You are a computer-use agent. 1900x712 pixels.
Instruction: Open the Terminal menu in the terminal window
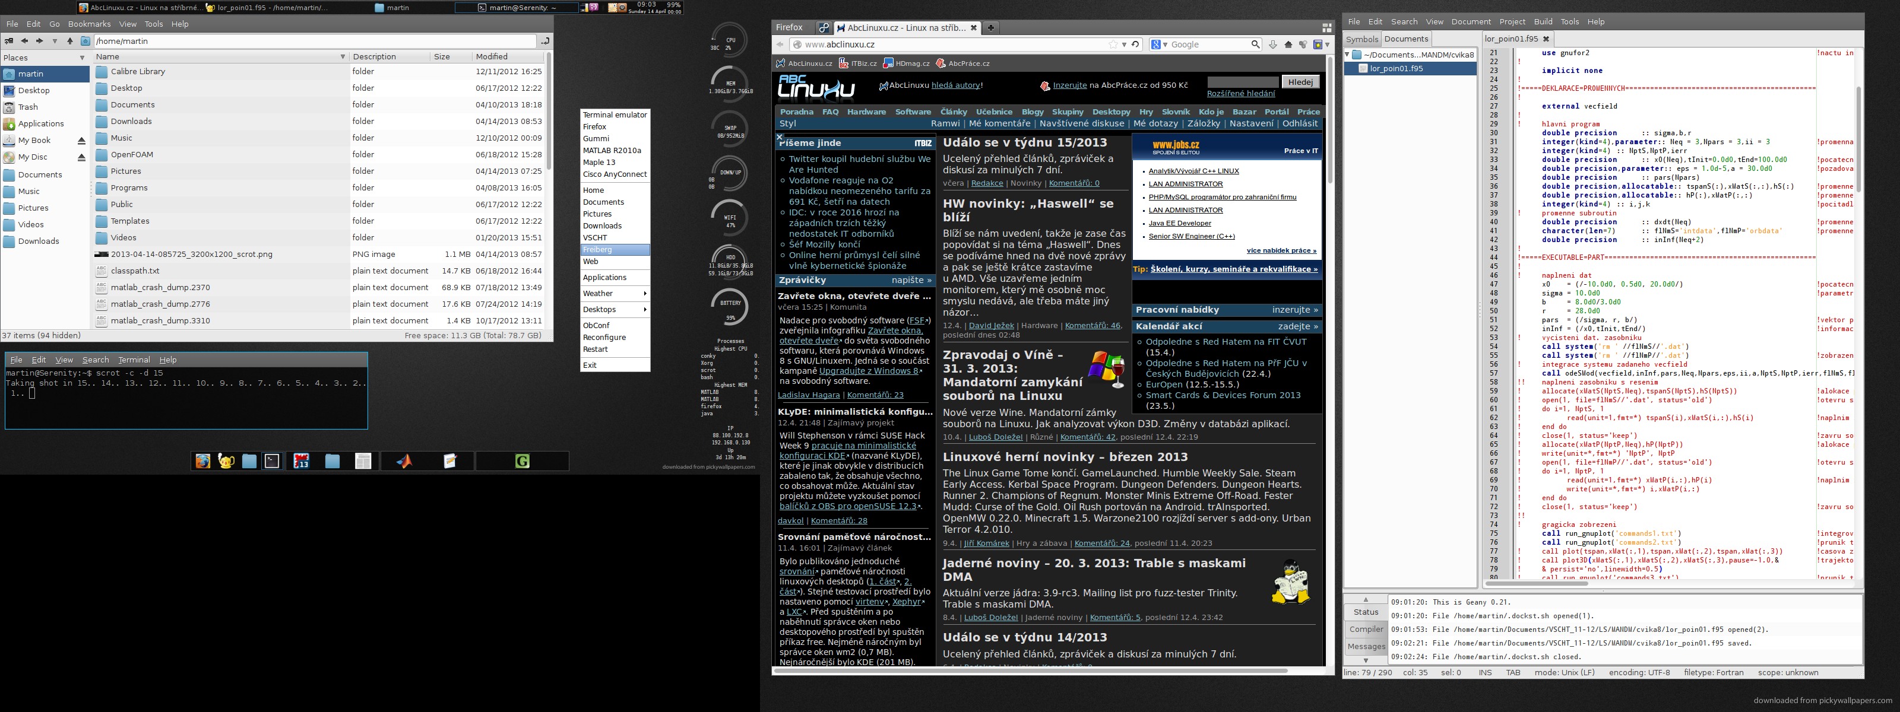pyautogui.click(x=134, y=360)
